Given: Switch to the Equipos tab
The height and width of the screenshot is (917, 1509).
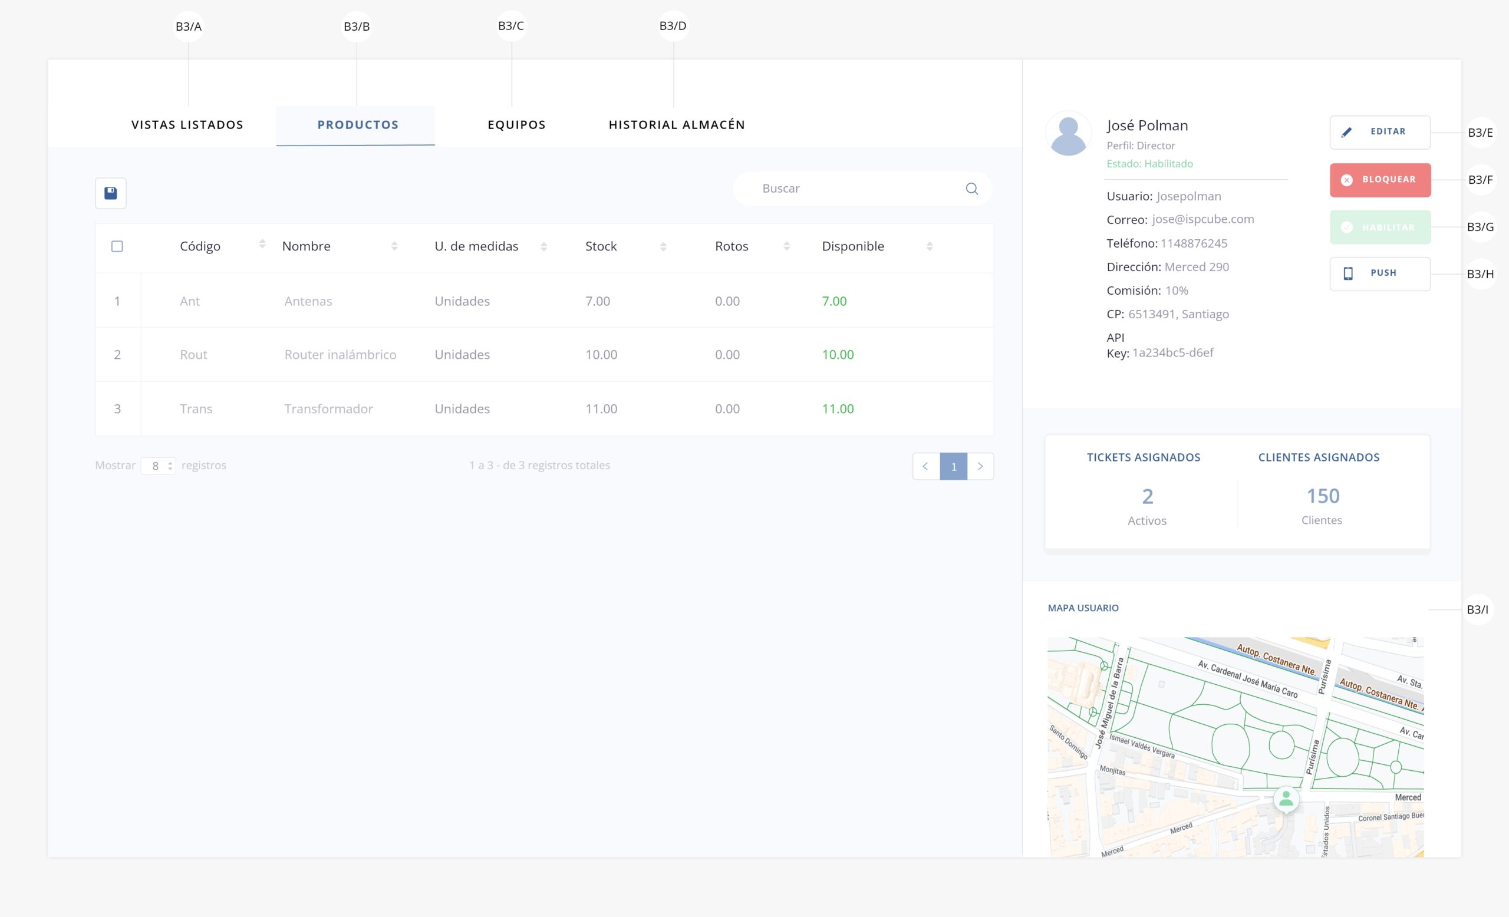Looking at the screenshot, I should click(516, 125).
